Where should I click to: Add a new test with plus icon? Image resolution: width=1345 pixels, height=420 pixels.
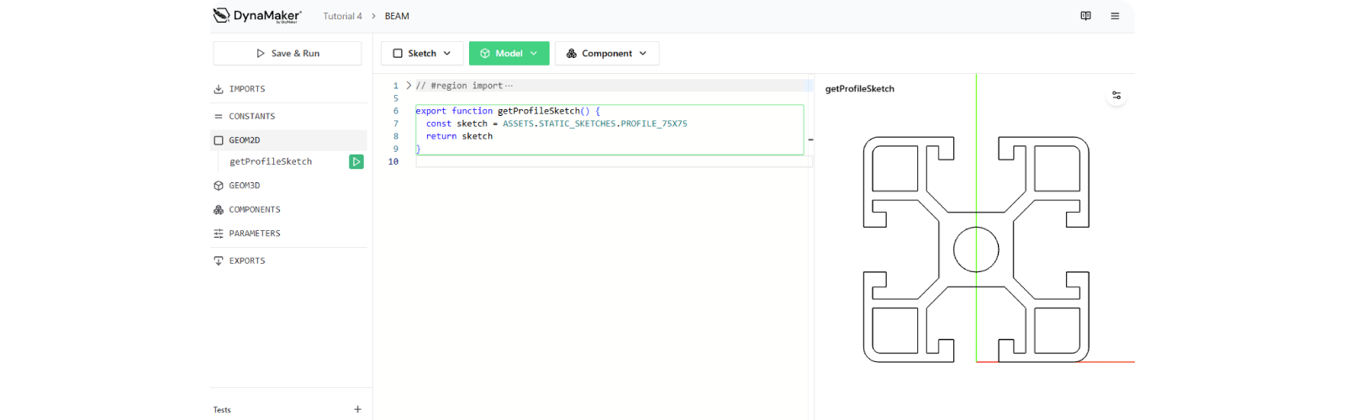[x=357, y=409]
